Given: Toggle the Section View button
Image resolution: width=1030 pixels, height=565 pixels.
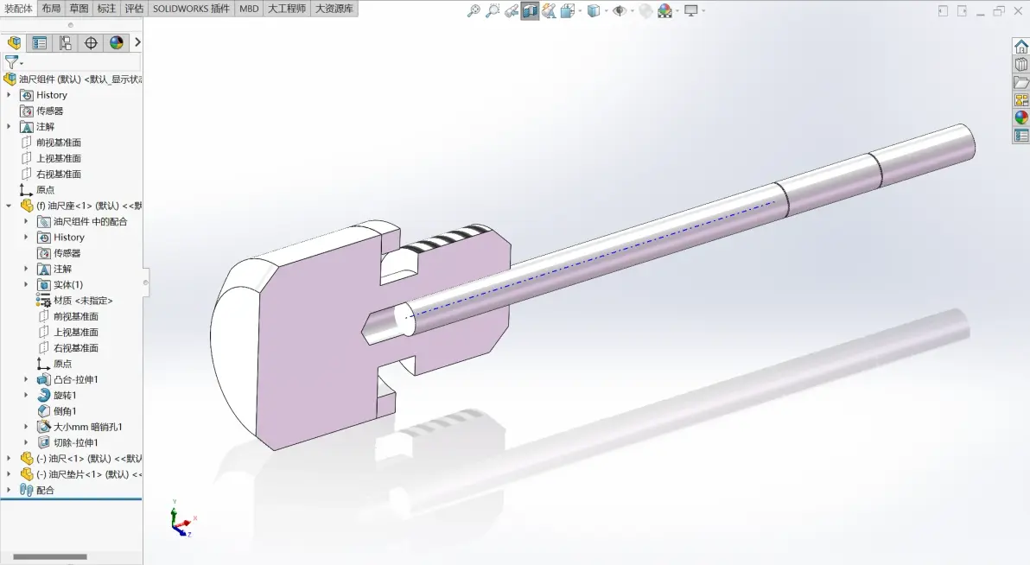Looking at the screenshot, I should 530,10.
